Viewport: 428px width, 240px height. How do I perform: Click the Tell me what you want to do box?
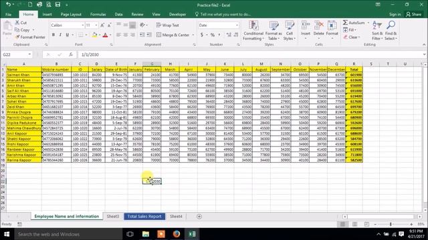223,15
